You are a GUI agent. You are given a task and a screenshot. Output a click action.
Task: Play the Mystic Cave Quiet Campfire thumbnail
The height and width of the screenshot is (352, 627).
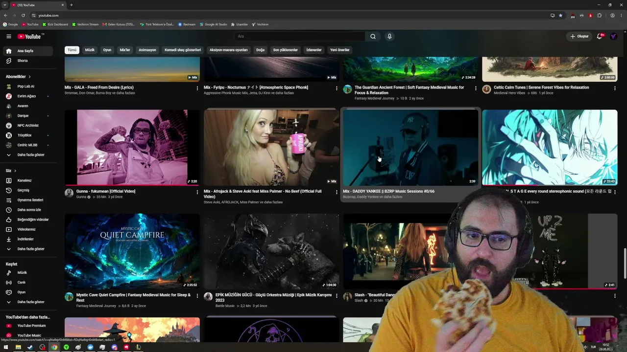tap(132, 251)
